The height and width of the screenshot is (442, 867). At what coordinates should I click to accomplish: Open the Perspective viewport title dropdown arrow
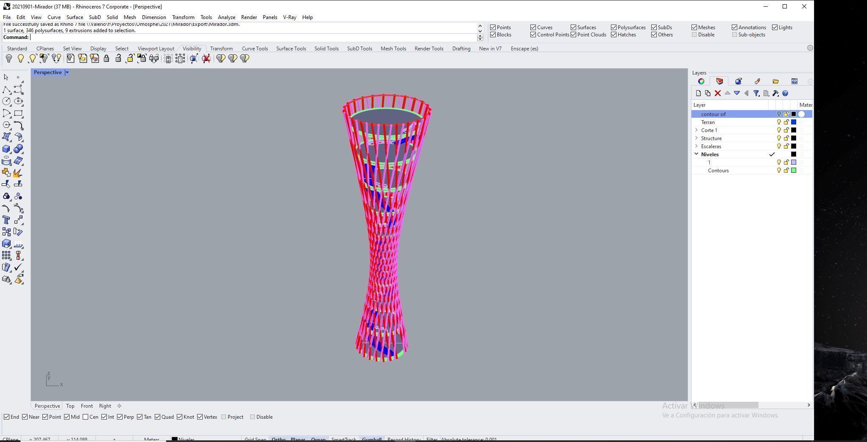tap(67, 72)
